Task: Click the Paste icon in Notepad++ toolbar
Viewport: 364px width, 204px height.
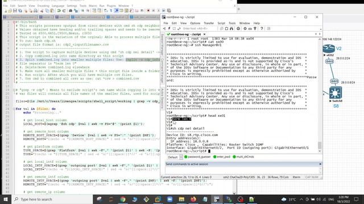Action: [x=52, y=11]
